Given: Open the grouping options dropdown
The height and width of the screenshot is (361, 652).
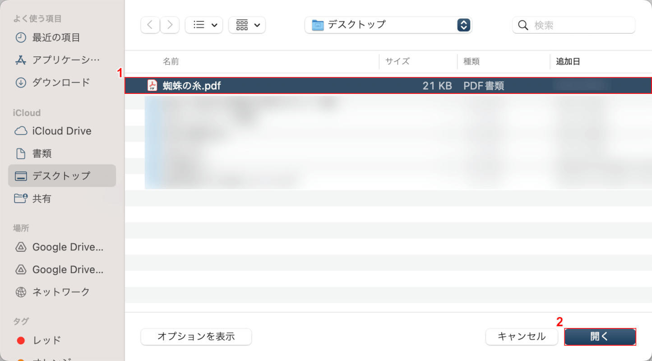Looking at the screenshot, I should tap(247, 25).
